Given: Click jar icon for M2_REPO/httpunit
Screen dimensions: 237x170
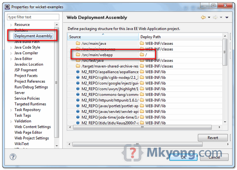Looking at the screenshot, I should (x=78, y=100).
